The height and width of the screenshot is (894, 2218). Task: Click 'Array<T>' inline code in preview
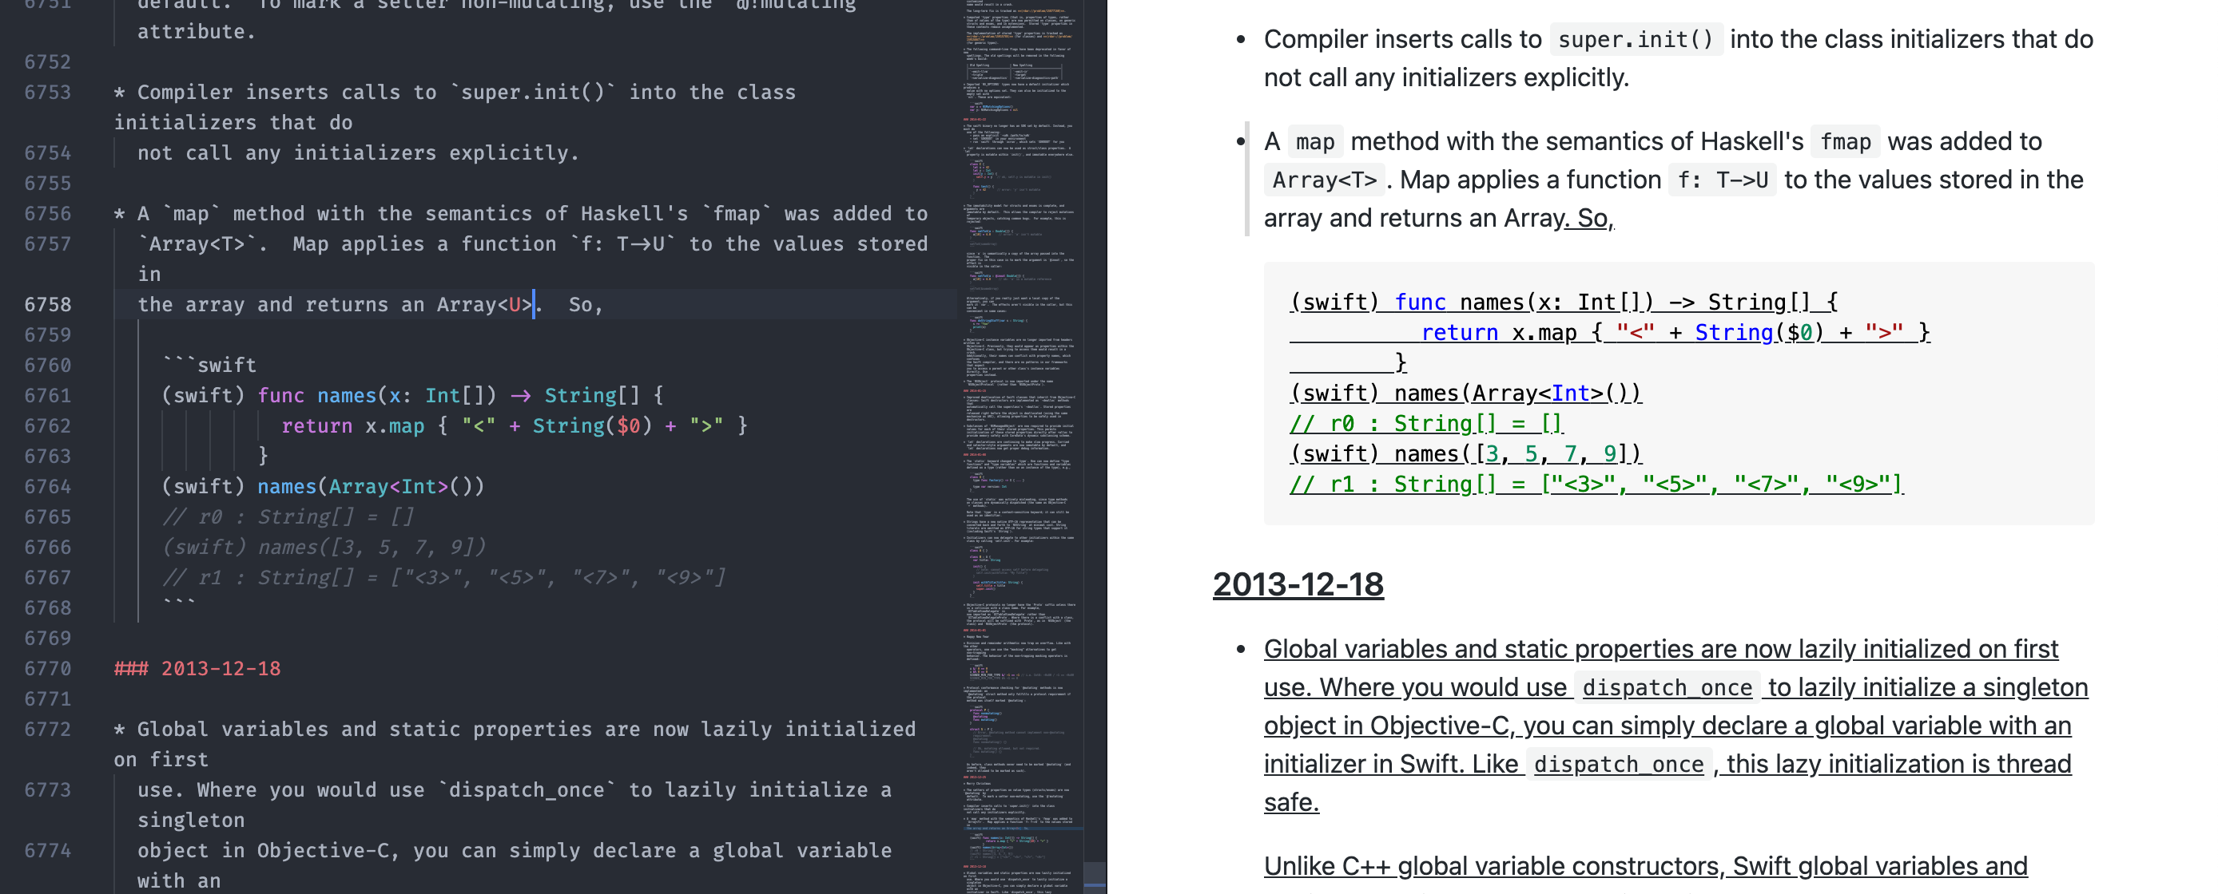pyautogui.click(x=1324, y=180)
